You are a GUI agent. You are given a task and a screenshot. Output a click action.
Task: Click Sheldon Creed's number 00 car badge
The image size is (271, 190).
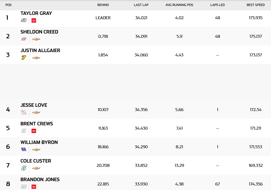[x=24, y=39]
